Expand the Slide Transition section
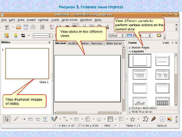This screenshot has height=137, width=182. click(153, 112)
